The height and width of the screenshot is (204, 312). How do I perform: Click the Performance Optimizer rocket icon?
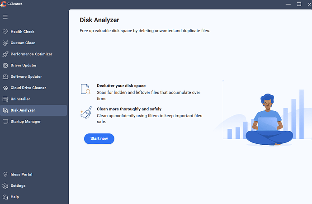(x=5, y=54)
